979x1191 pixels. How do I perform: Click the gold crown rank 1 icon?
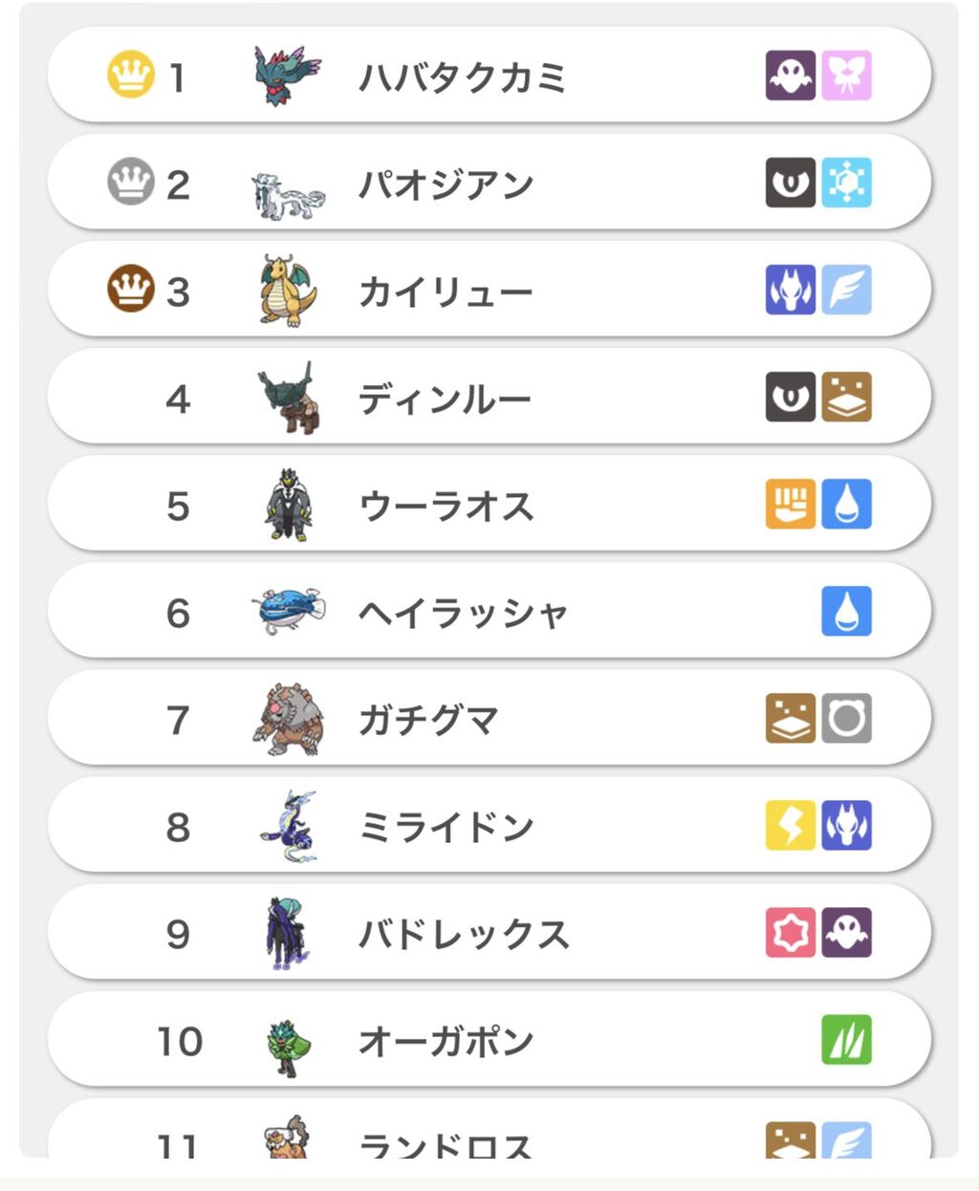(130, 74)
